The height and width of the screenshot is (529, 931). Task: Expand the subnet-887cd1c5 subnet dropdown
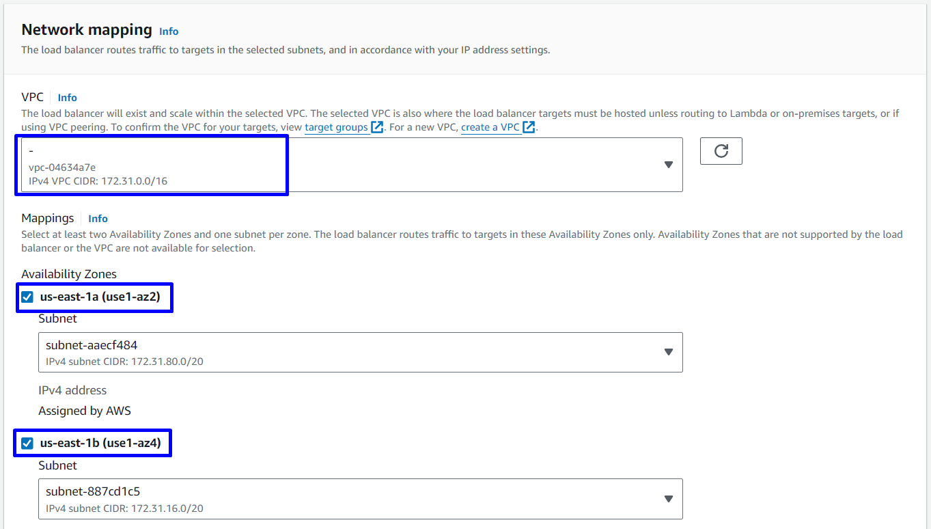tap(342, 499)
